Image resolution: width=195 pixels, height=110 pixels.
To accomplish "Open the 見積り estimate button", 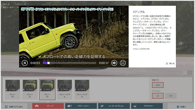I will pyautogui.click(x=181, y=107).
